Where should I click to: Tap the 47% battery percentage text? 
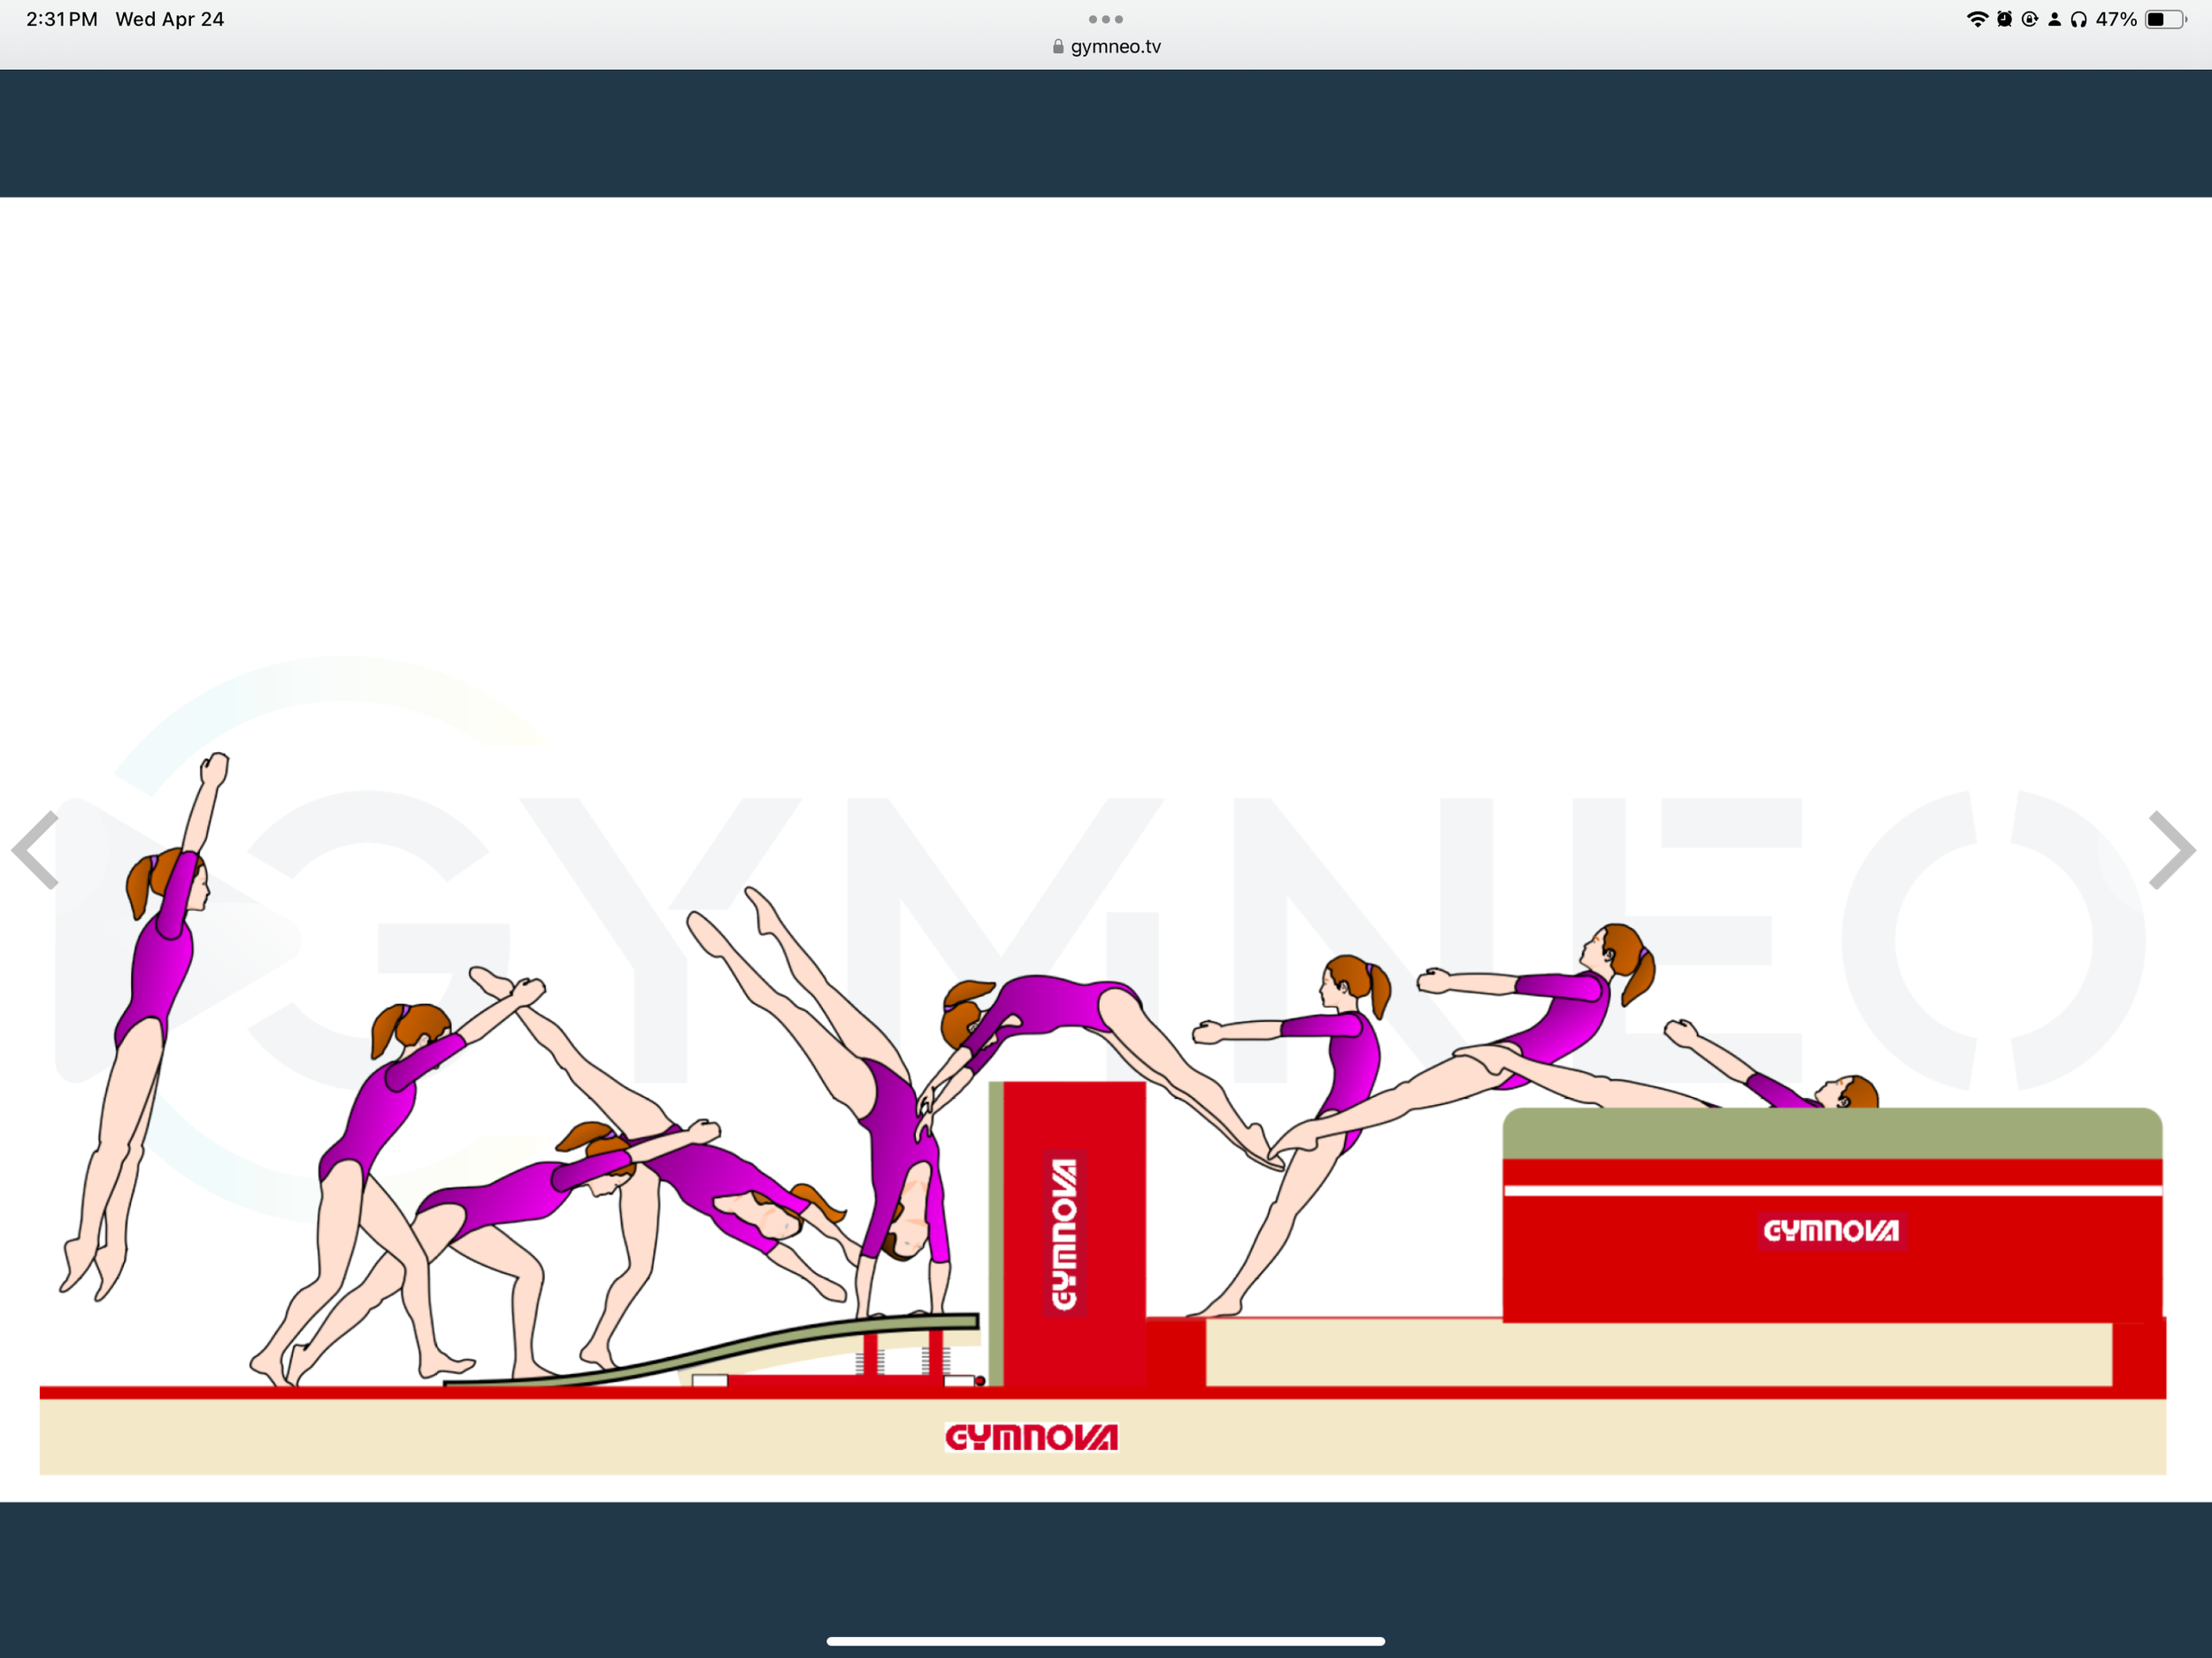(2116, 19)
